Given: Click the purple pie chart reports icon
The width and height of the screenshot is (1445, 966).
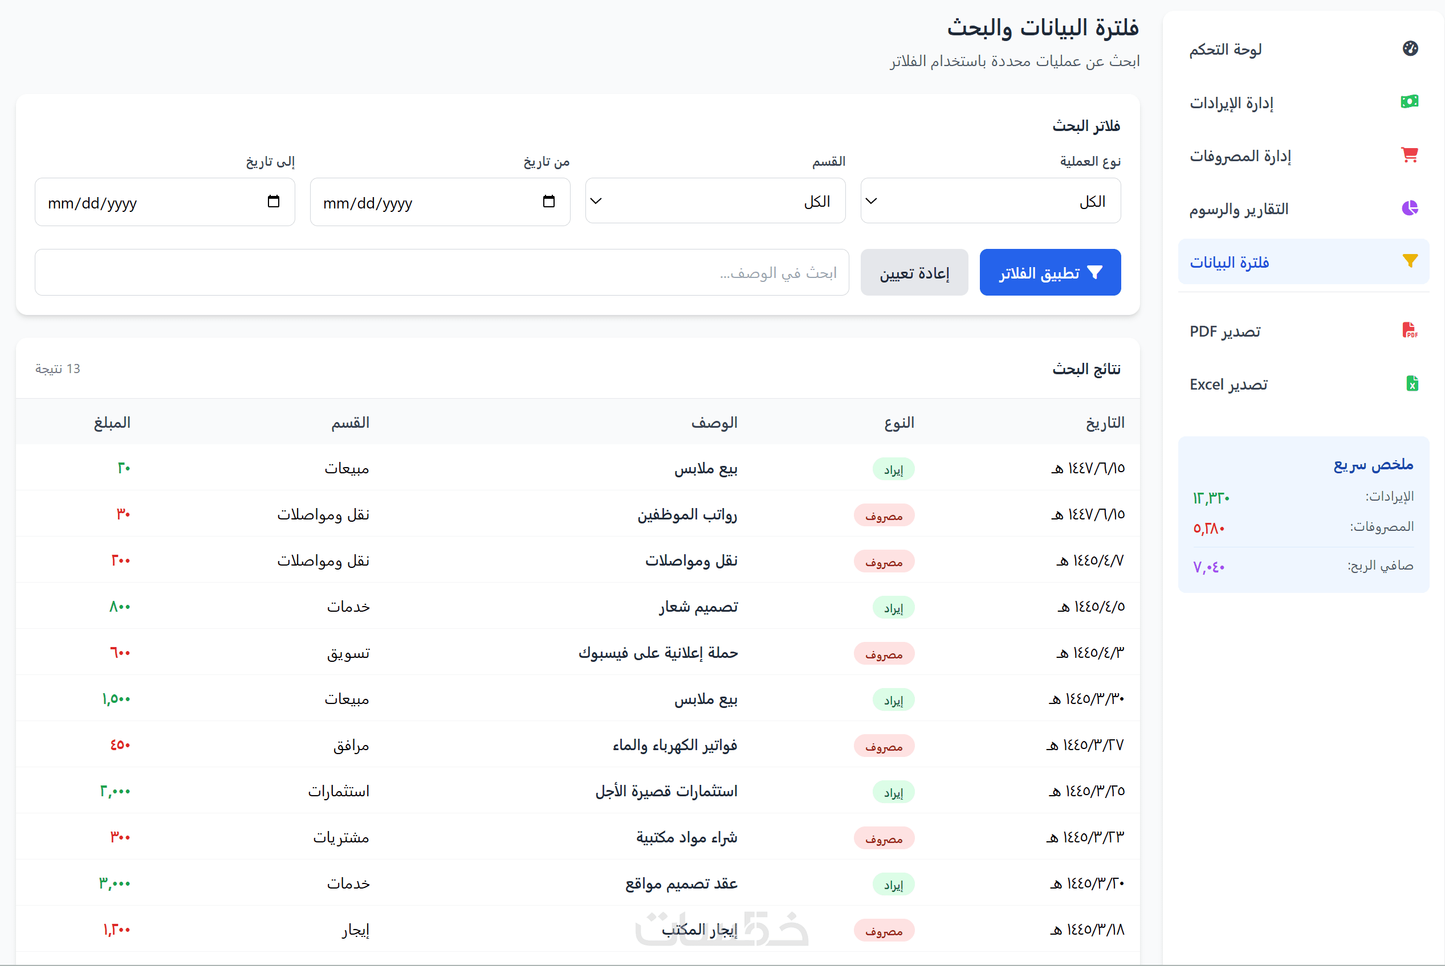Looking at the screenshot, I should tap(1410, 208).
